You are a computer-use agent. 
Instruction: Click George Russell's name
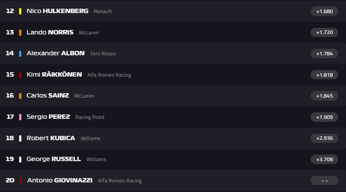[54, 159]
